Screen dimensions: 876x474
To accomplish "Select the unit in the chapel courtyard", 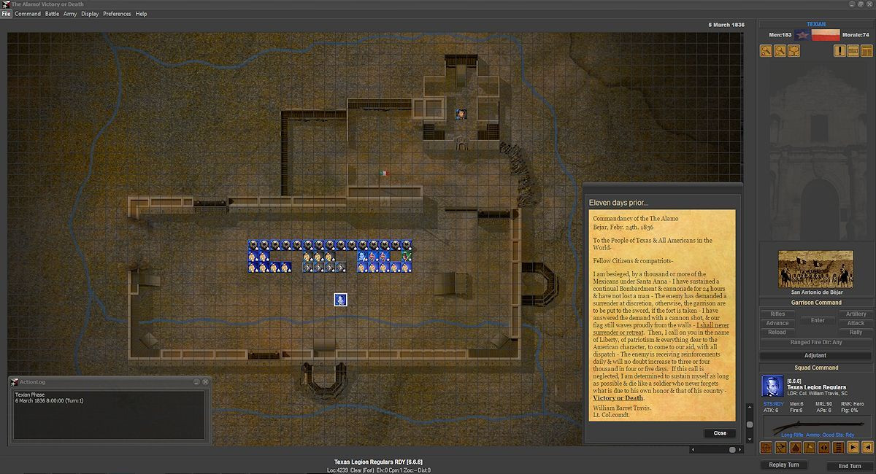I will 461,114.
